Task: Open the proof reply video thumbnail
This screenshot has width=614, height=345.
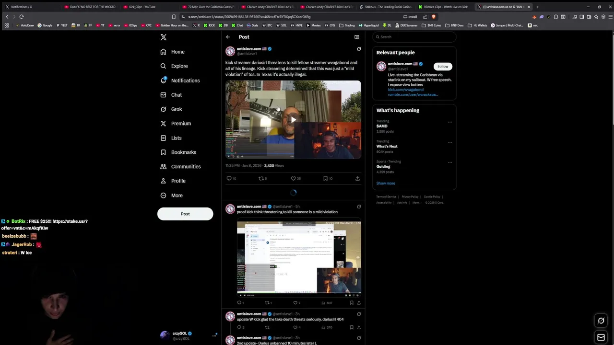Action: [x=299, y=259]
